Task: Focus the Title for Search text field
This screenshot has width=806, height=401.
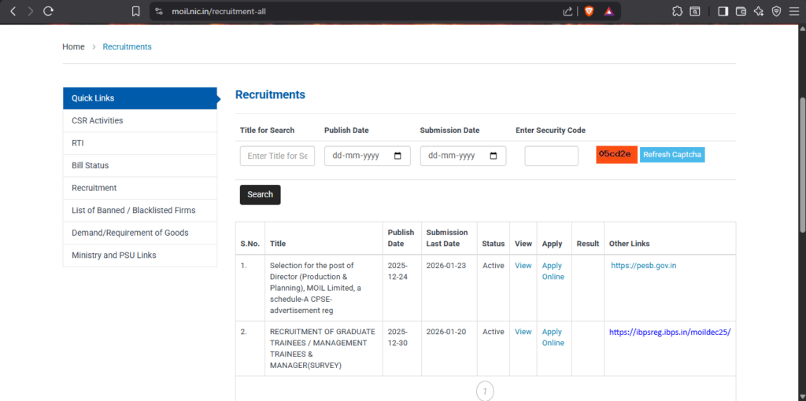Action: coord(277,156)
